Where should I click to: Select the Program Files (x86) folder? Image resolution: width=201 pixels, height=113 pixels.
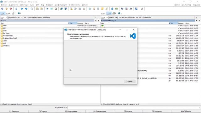pyautogui.click(x=10, y=38)
